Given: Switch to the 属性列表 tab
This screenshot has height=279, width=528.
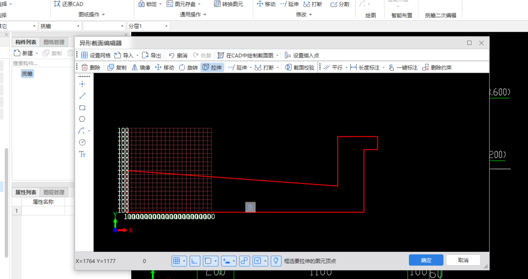Looking at the screenshot, I should [26, 192].
